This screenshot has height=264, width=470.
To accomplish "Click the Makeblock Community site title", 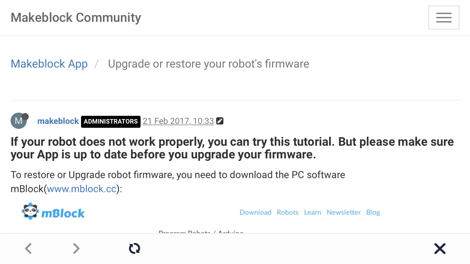I will pos(76,17).
